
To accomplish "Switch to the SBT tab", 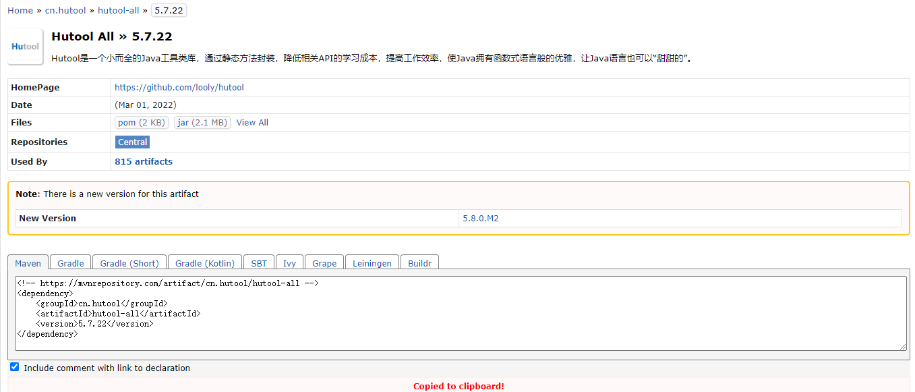I will click(x=259, y=263).
